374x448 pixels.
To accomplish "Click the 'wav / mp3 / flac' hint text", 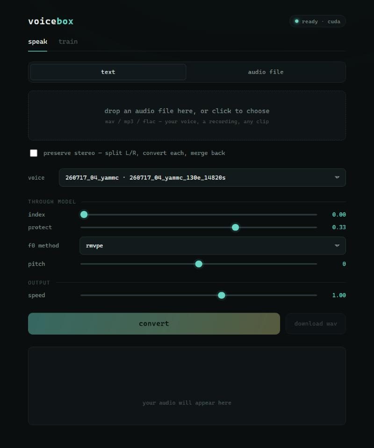I will coord(187,122).
